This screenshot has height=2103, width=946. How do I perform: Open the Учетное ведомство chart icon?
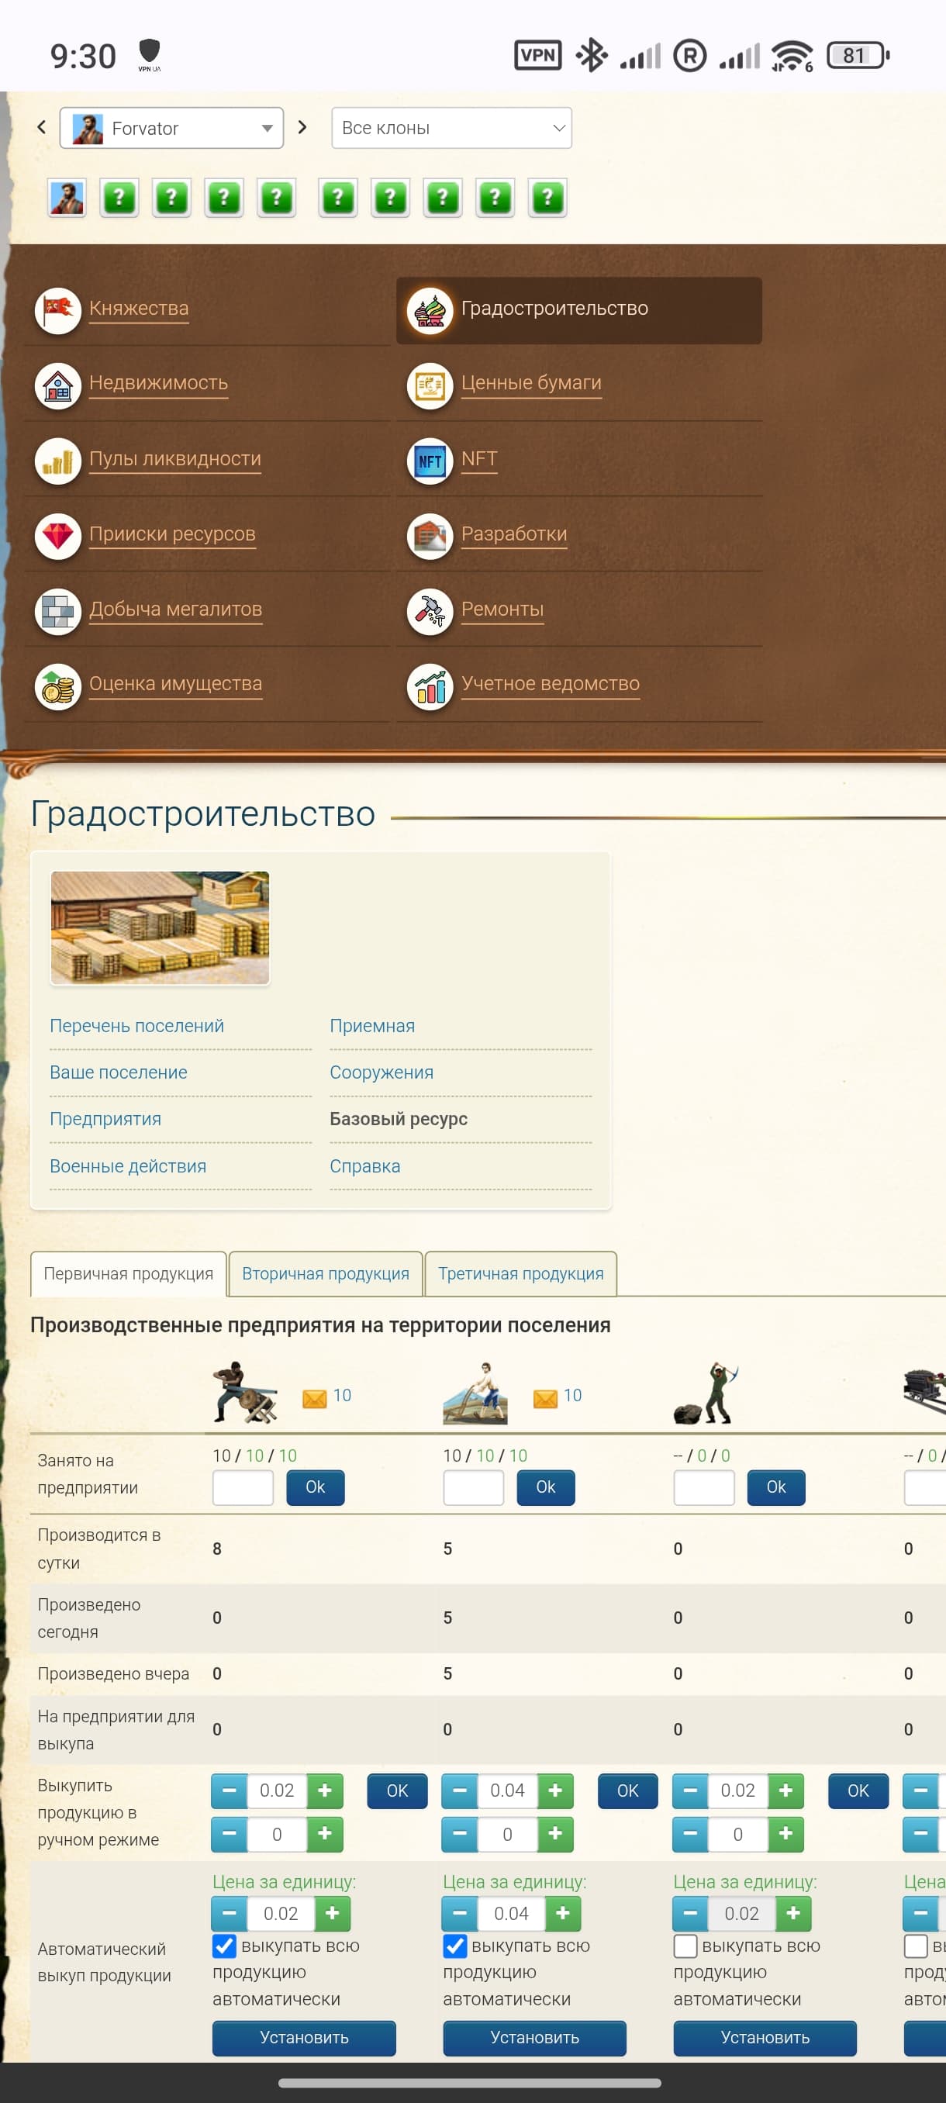[x=430, y=685]
